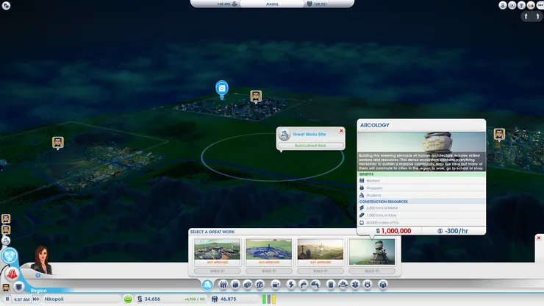Click the city name Nikopoli field
The width and height of the screenshot is (544, 306).
click(82, 299)
